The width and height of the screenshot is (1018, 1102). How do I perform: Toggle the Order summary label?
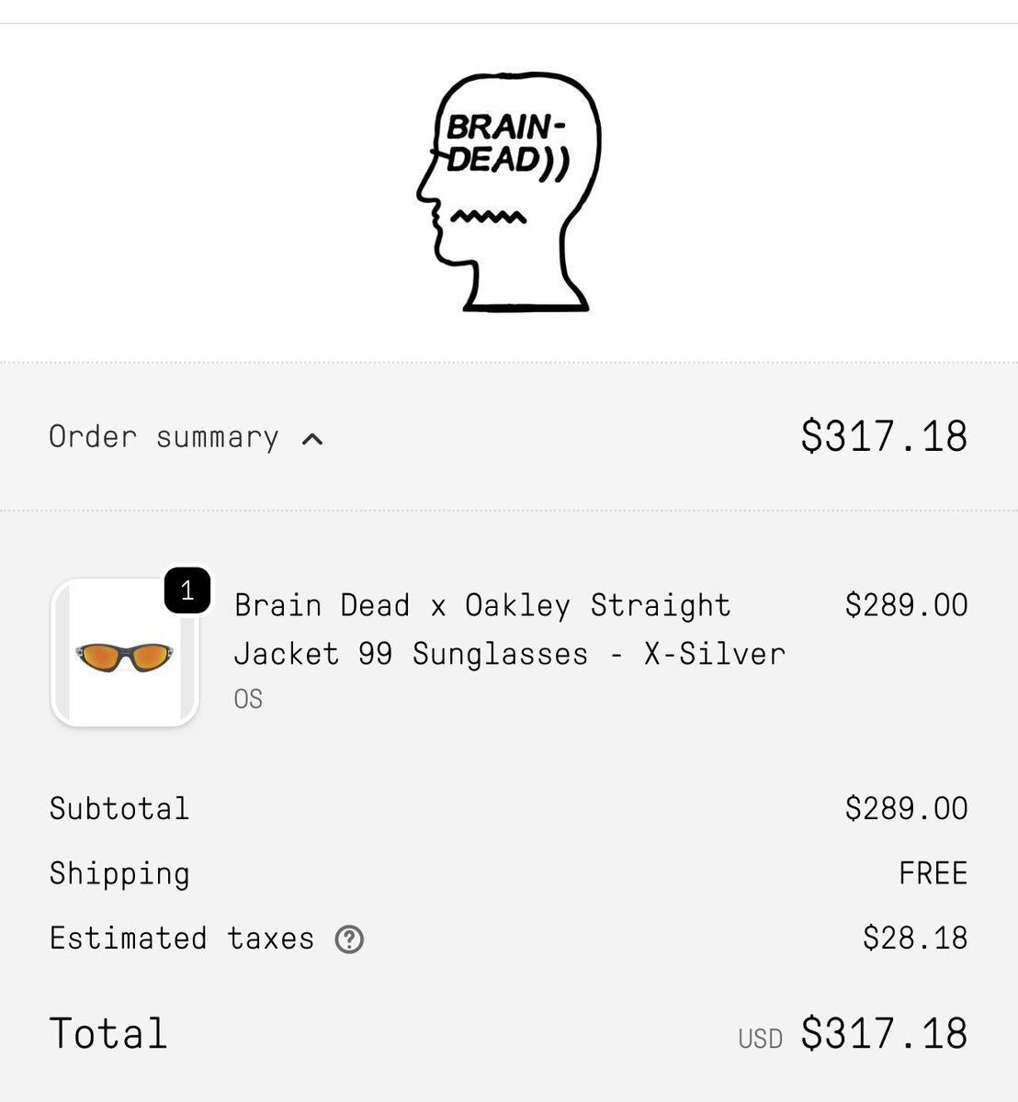coord(164,437)
